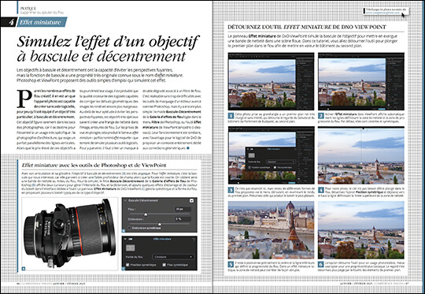This screenshot has width=425, height=294.
Task: Click blue button at bottom of step 3 screenshot
Action: pyautogui.click(x=292, y=183)
